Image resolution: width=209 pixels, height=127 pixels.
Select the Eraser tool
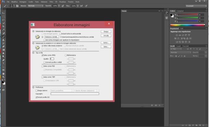[x=3, y=46]
